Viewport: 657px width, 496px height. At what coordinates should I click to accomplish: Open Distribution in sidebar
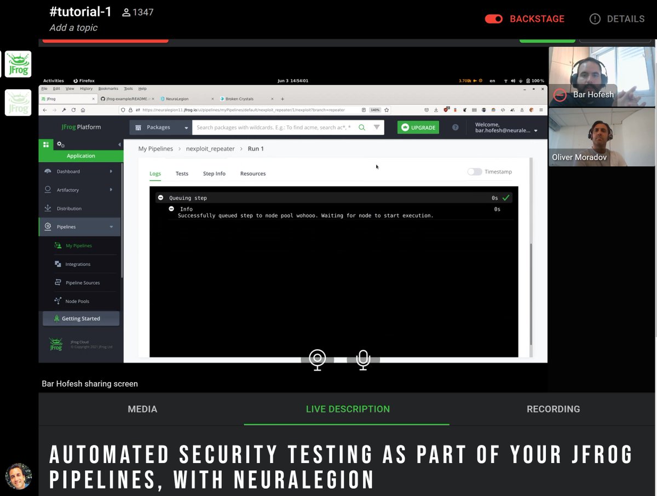click(x=69, y=209)
